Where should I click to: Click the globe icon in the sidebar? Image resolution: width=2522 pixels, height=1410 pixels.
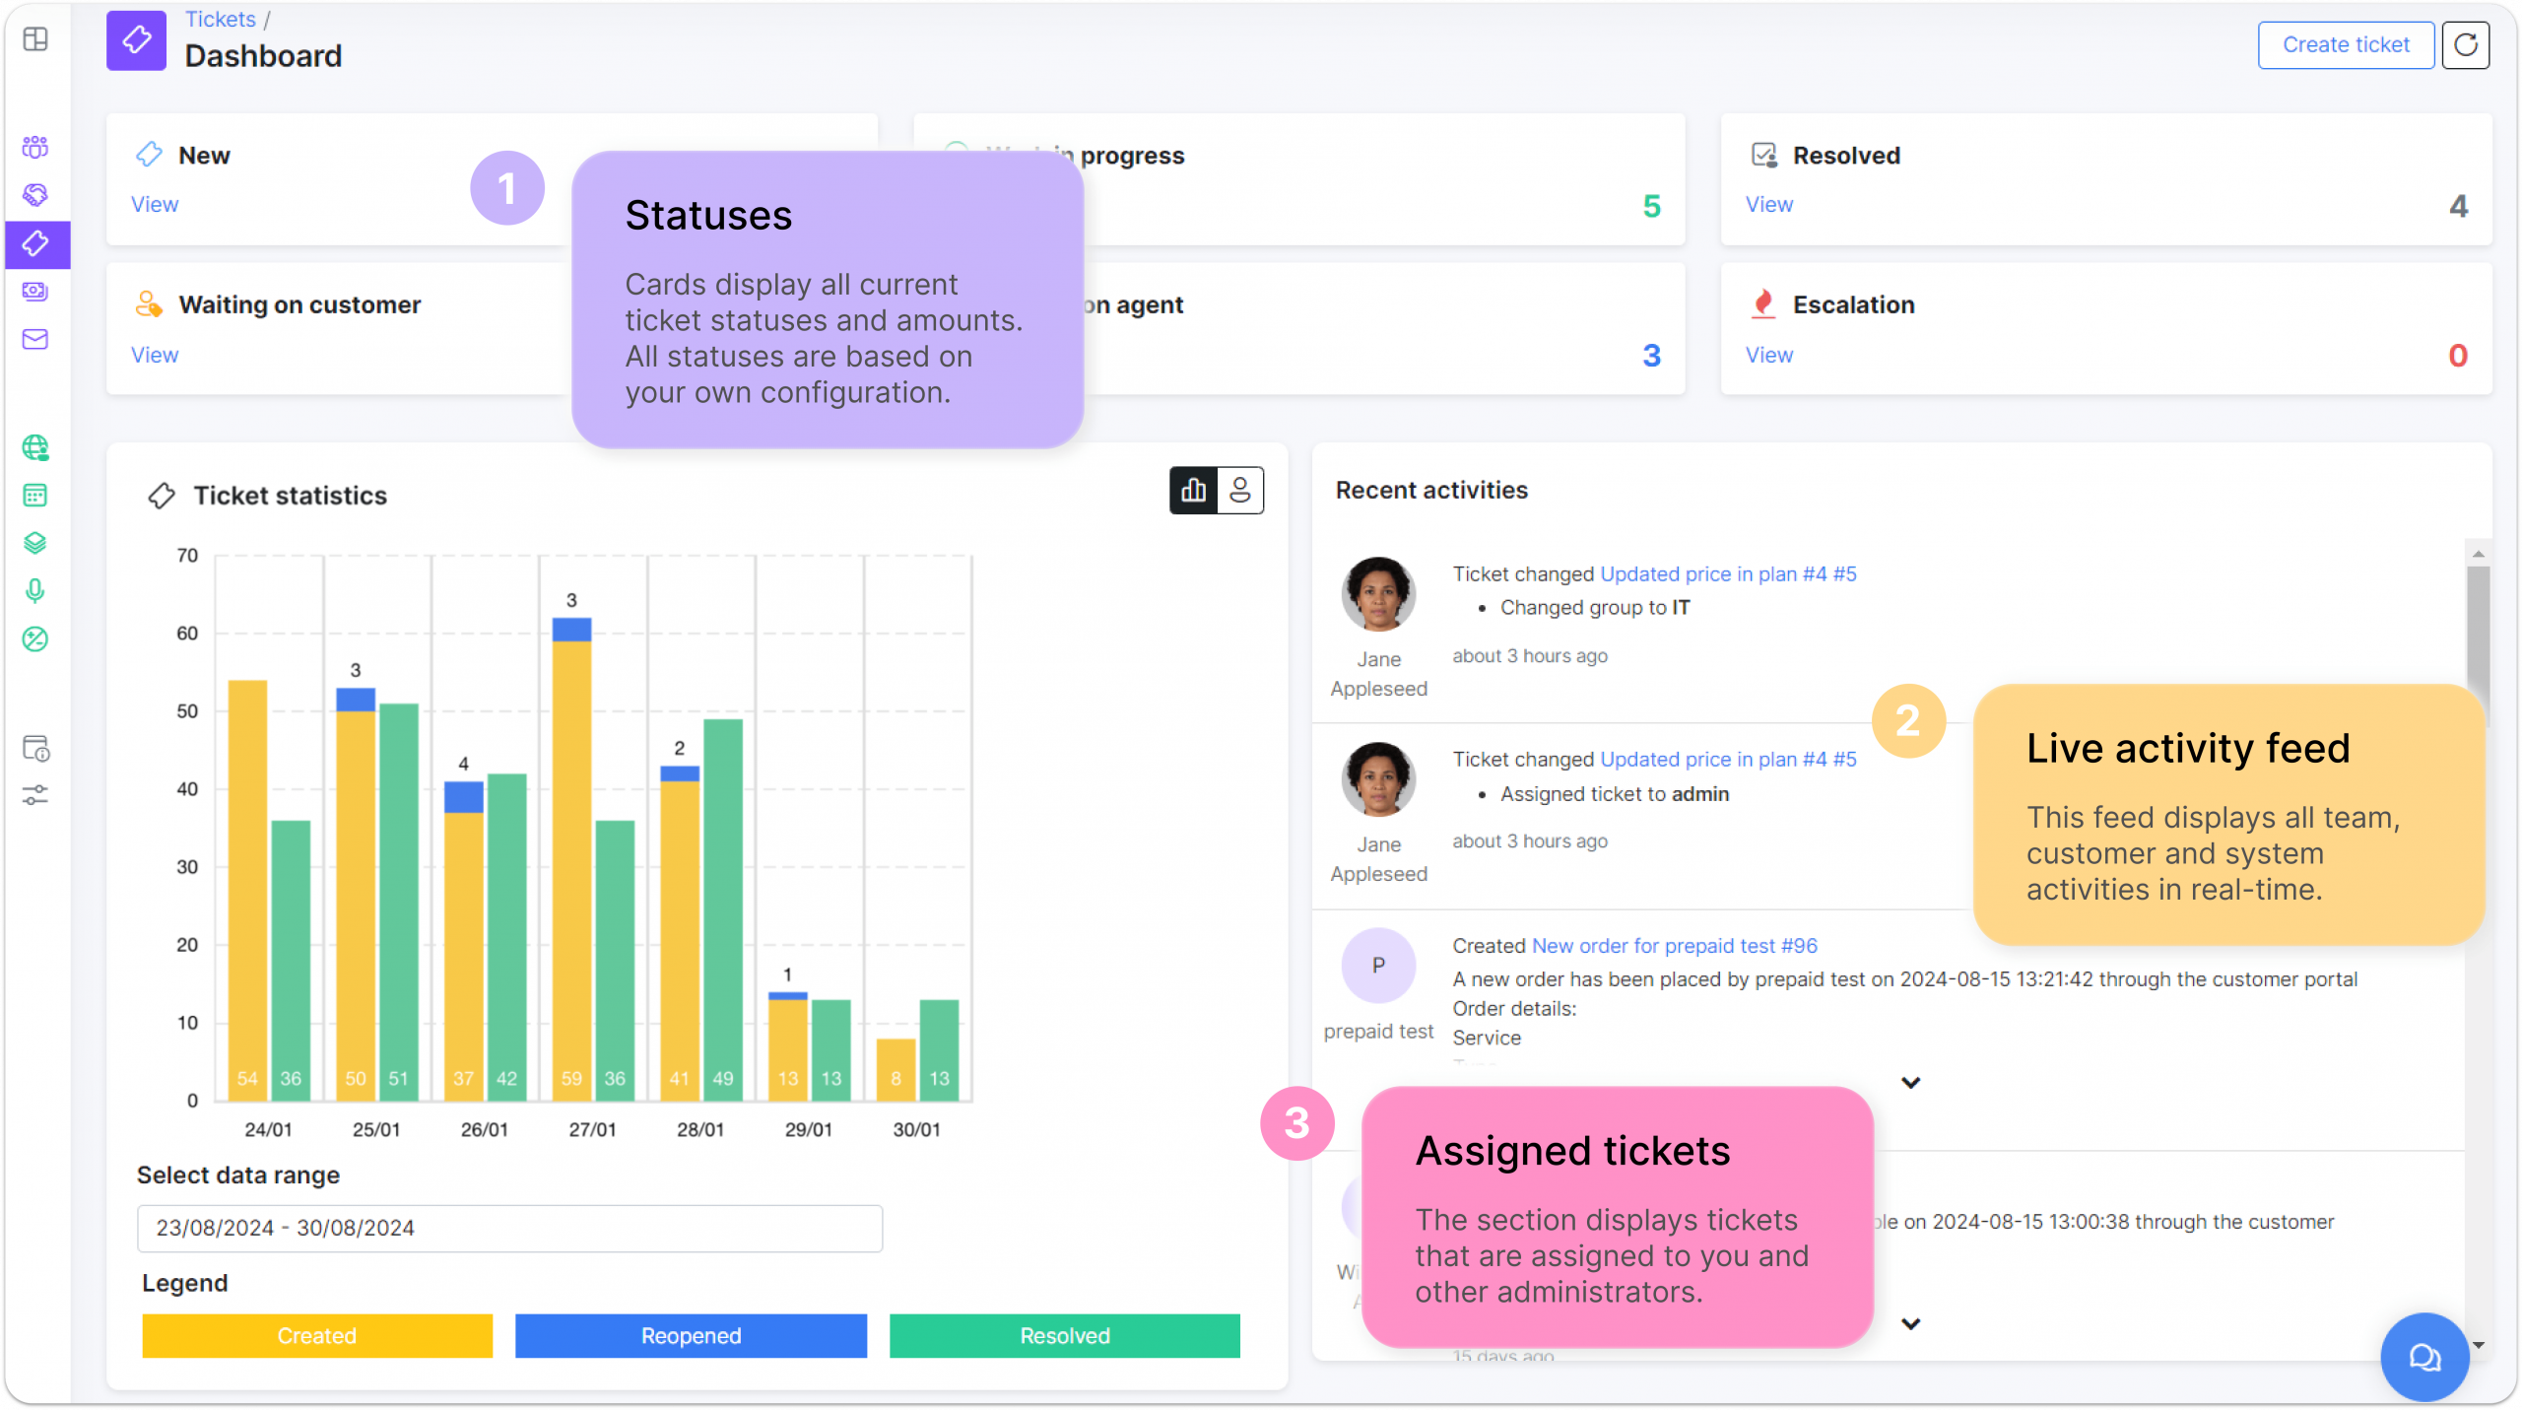(x=35, y=447)
